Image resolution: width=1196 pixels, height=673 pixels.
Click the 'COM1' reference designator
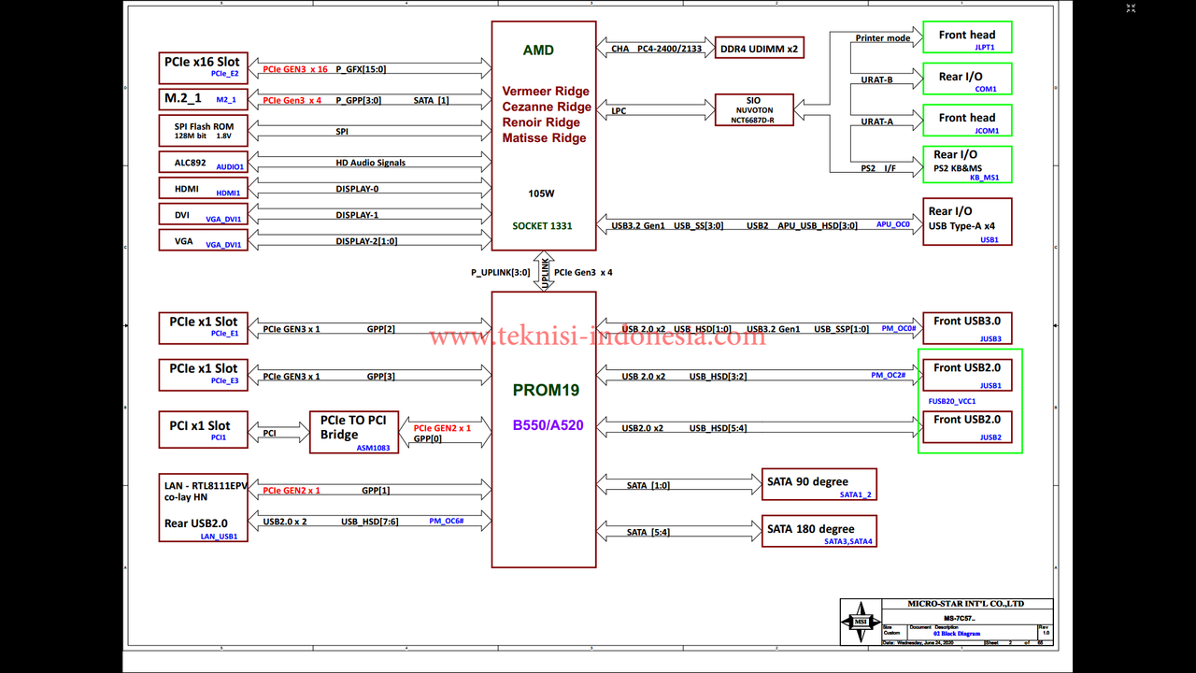click(x=986, y=89)
